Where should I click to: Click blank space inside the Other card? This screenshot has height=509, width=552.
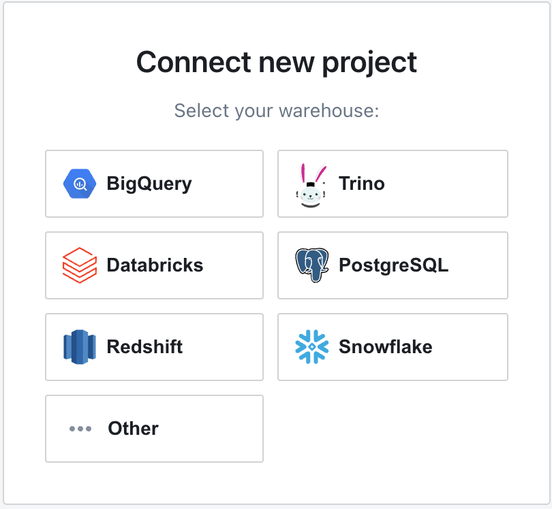[211, 429]
